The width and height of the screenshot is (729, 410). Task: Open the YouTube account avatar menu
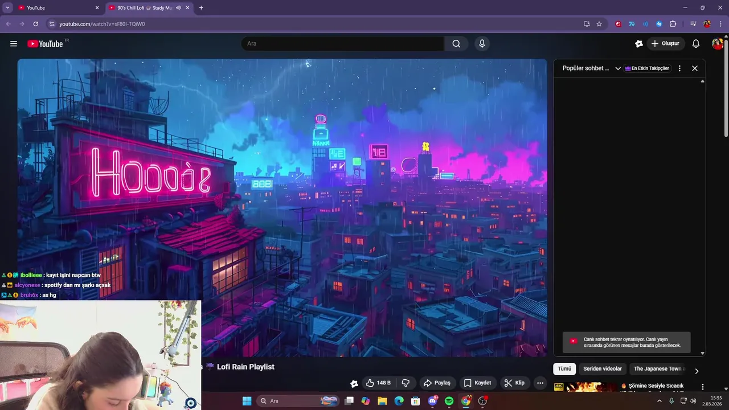point(718,44)
